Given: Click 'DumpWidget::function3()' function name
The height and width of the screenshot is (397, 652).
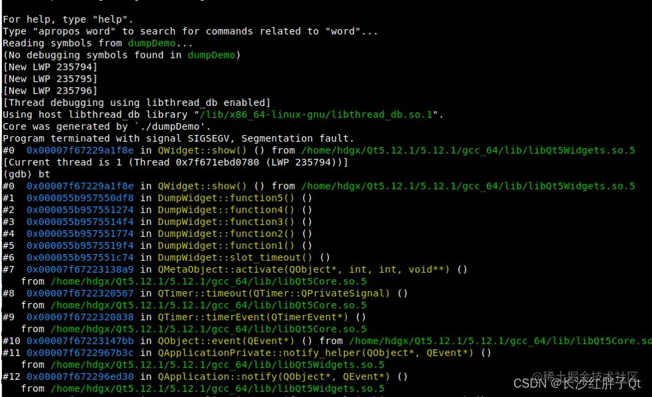Looking at the screenshot, I should 226,221.
